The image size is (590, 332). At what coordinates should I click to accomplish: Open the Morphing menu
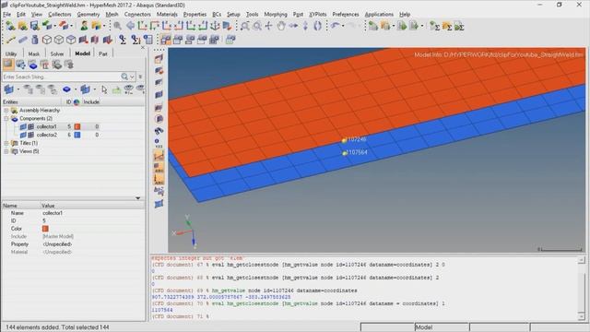point(276,15)
